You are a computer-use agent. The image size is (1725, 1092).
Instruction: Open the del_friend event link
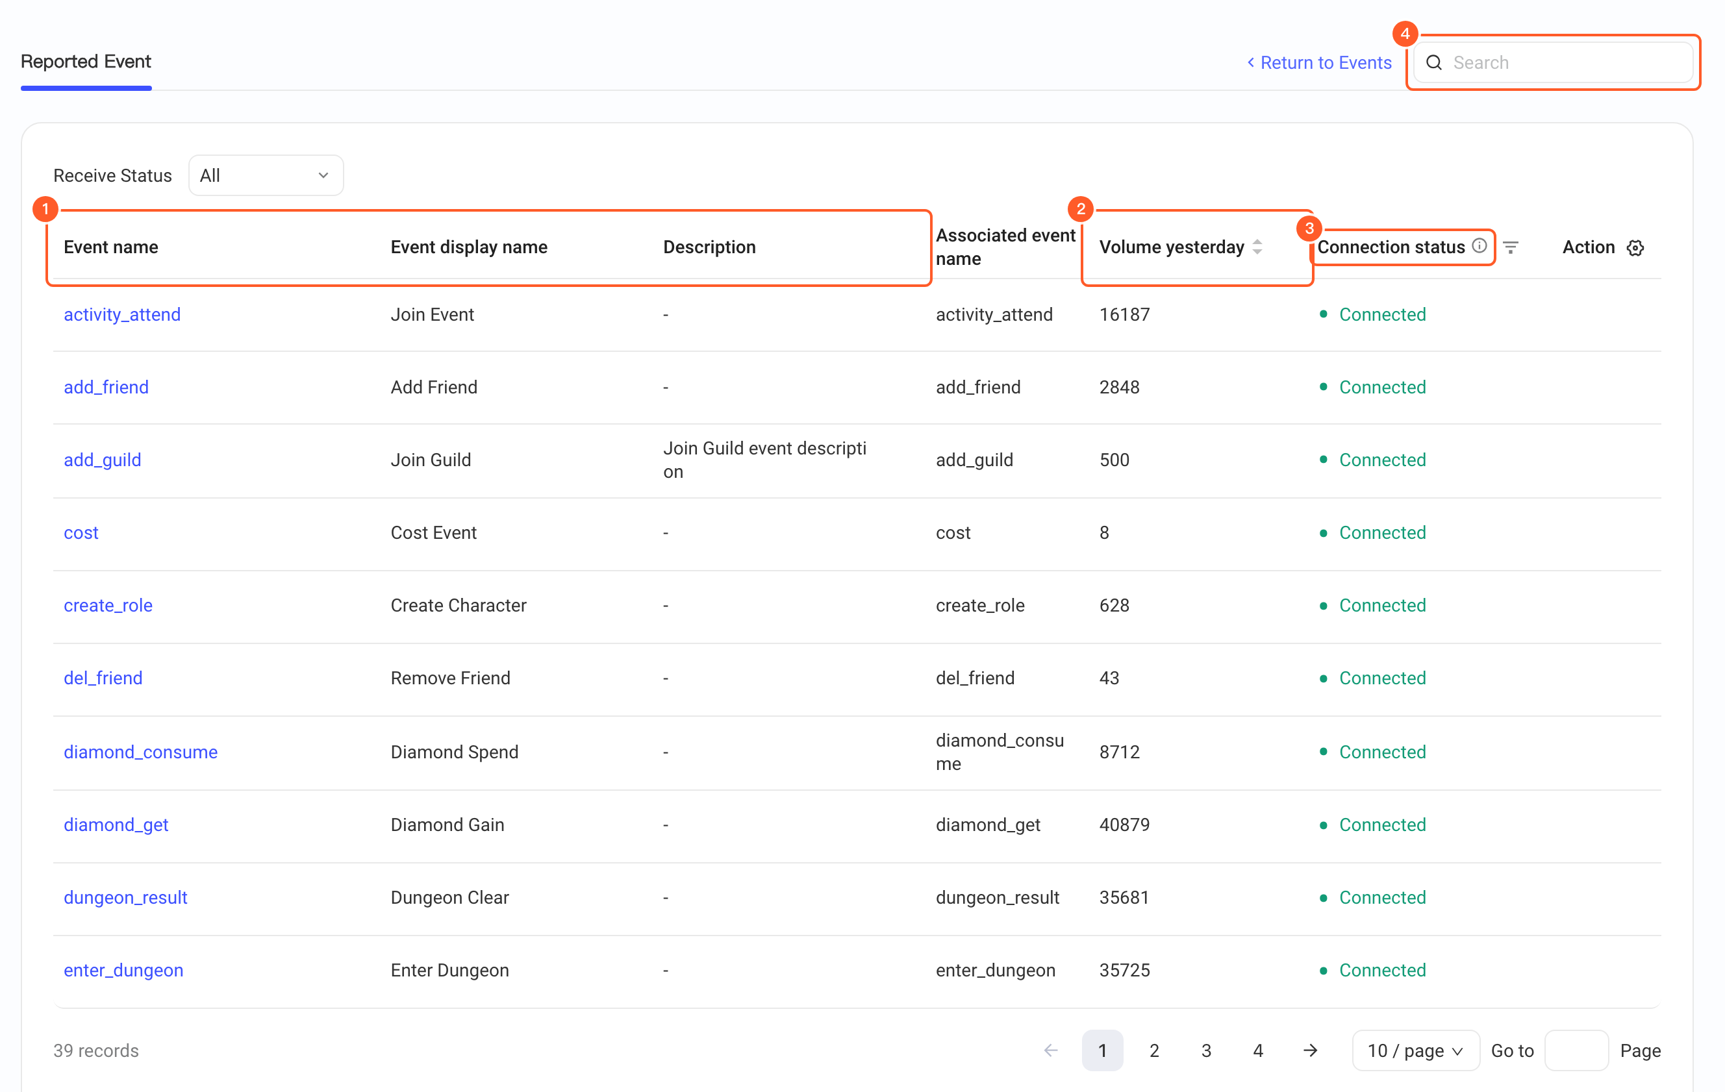[103, 677]
